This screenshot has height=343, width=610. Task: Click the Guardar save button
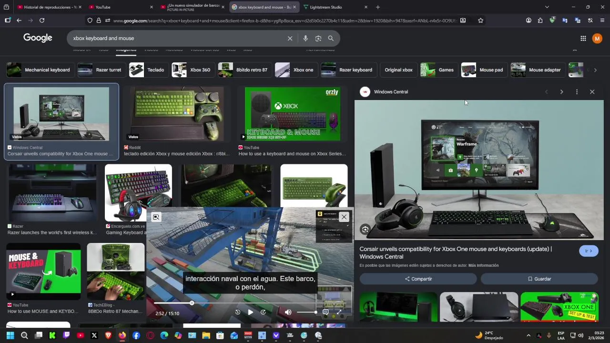(539, 279)
